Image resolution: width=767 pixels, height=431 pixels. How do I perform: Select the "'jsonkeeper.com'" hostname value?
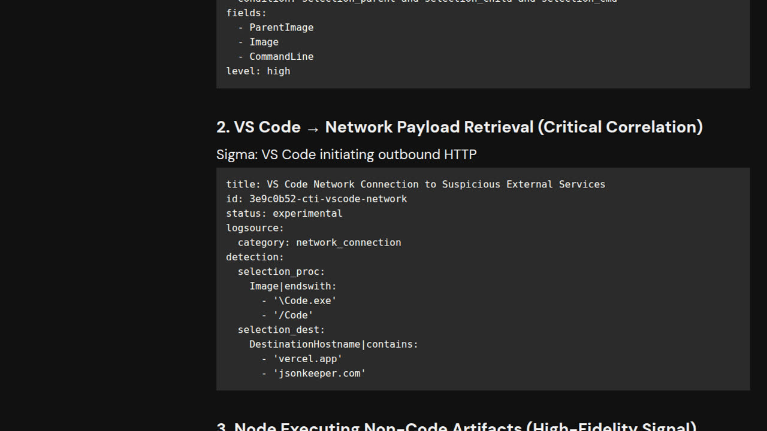tap(319, 374)
